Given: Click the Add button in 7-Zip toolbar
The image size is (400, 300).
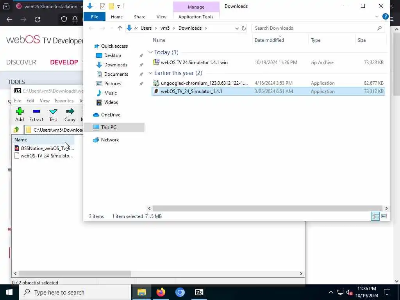Looking at the screenshot, I should click(x=20, y=114).
